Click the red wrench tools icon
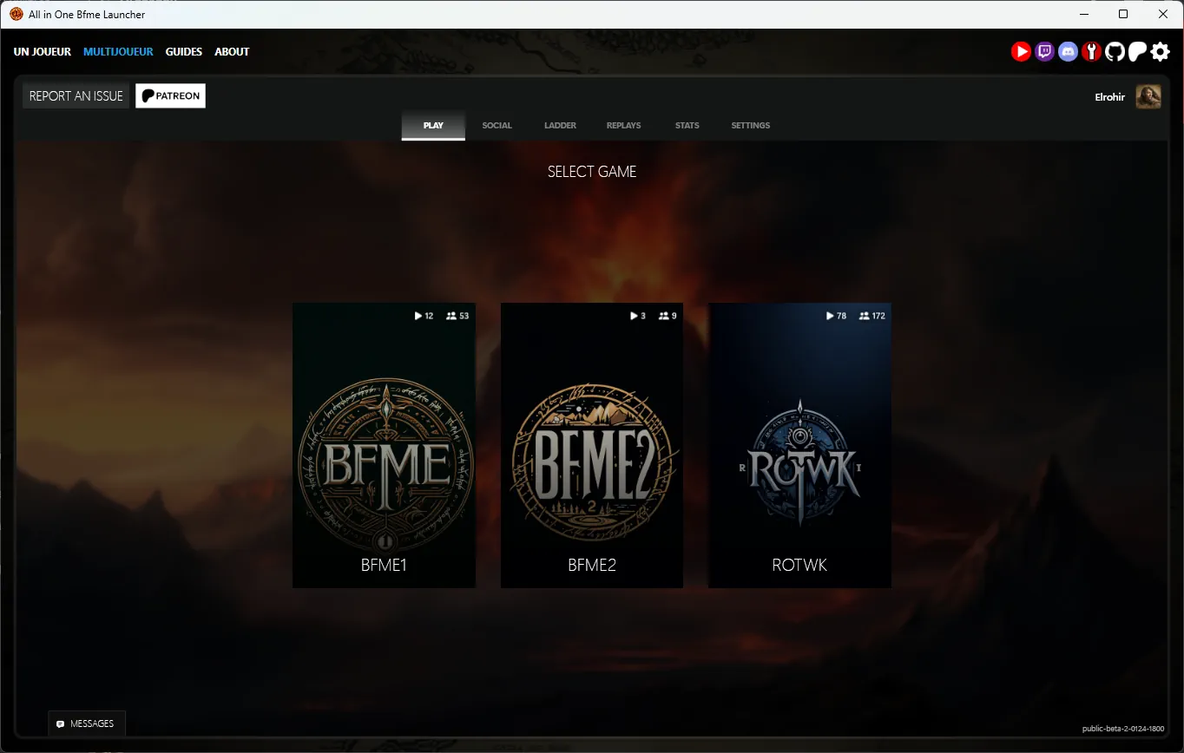Screen dimensions: 1184x753 click(x=1091, y=52)
